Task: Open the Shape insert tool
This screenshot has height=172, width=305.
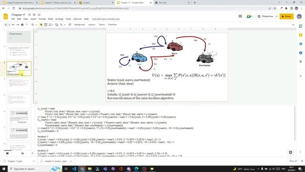Action: click(x=57, y=25)
